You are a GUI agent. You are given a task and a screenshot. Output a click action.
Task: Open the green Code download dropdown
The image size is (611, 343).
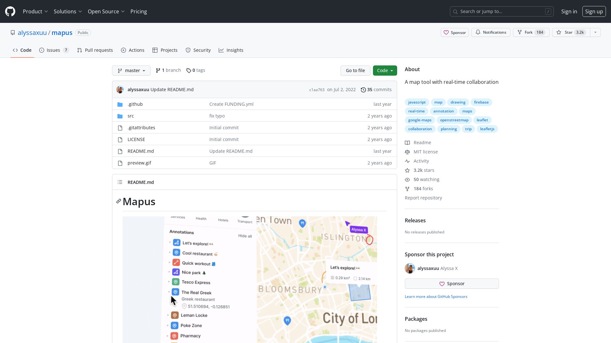point(385,70)
